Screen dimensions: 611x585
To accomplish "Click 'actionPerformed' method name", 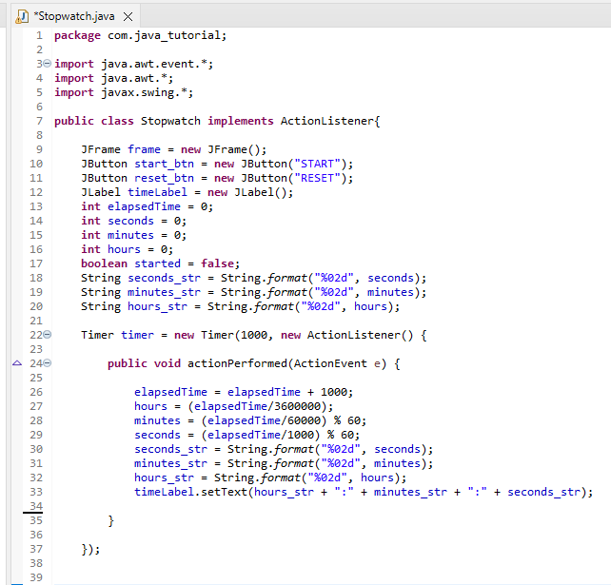I will [237, 363].
